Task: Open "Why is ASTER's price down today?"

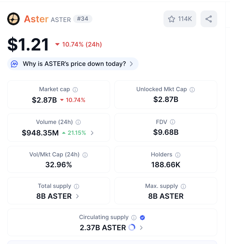Action: pyautogui.click(x=73, y=64)
